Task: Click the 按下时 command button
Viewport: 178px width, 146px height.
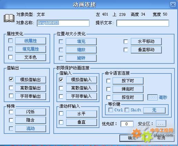Action: tap(128, 81)
